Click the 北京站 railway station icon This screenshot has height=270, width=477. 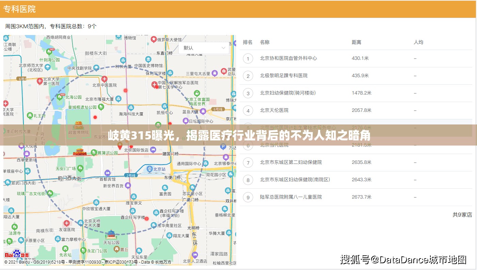tap(149, 169)
